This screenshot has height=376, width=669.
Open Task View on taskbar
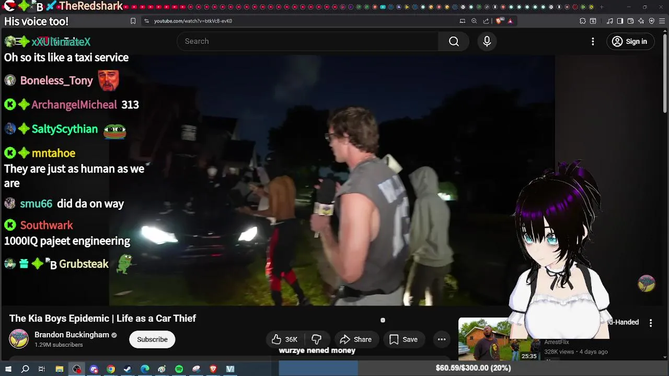click(42, 369)
